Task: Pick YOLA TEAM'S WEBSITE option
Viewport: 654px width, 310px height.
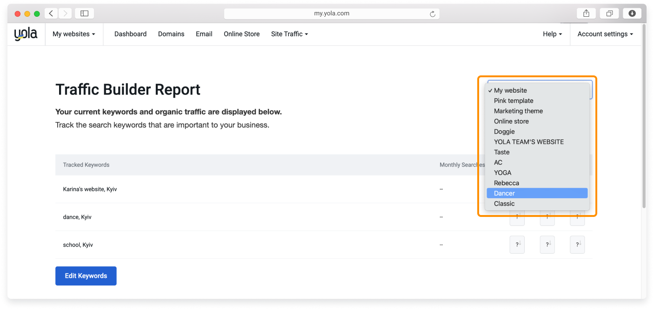Action: [528, 142]
